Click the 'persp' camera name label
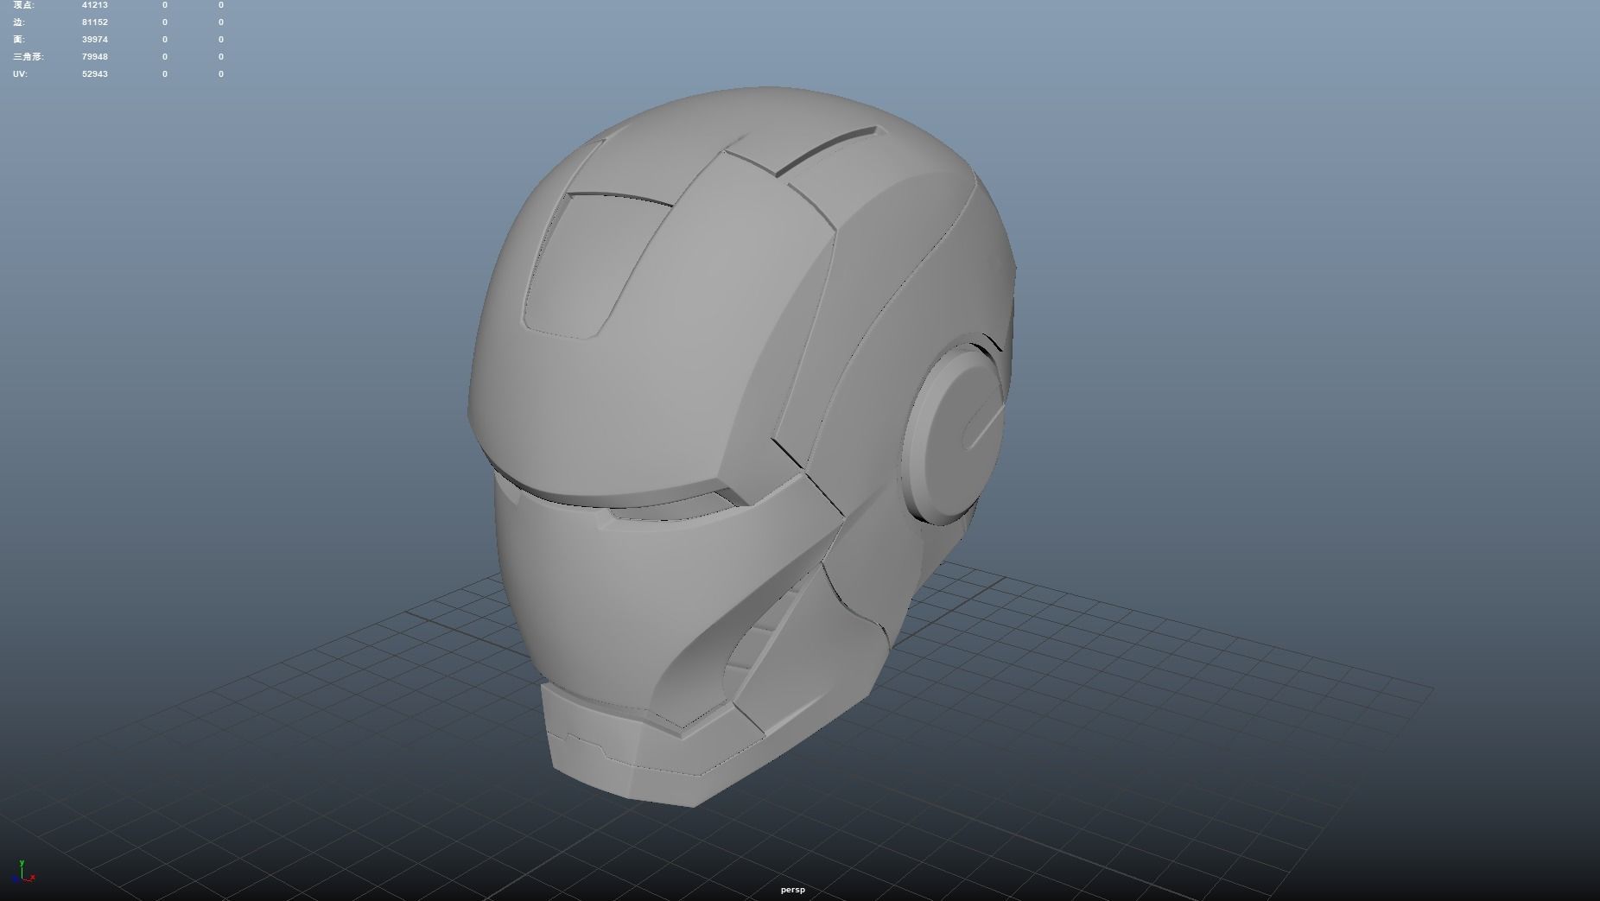 tap(792, 890)
